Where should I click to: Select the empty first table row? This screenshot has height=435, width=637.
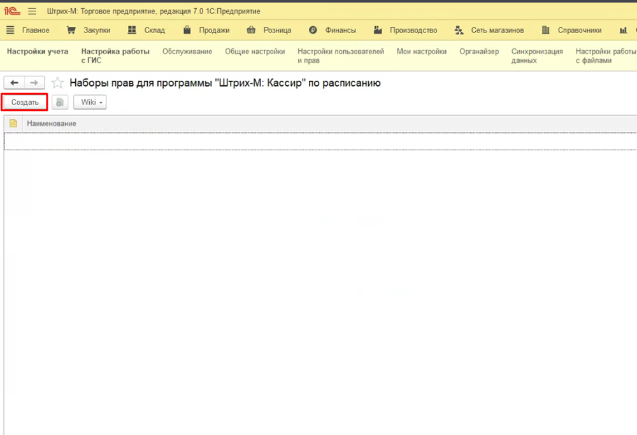click(x=318, y=141)
